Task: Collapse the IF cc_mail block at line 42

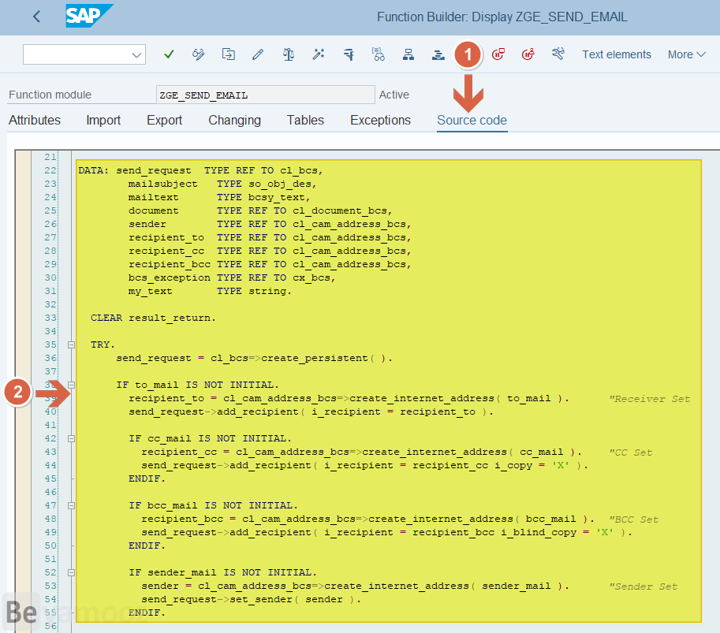Action: click(x=71, y=438)
